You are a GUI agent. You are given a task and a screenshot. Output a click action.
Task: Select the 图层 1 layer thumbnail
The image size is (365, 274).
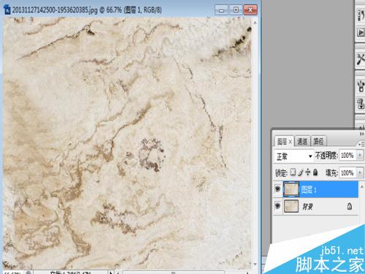[291, 189]
